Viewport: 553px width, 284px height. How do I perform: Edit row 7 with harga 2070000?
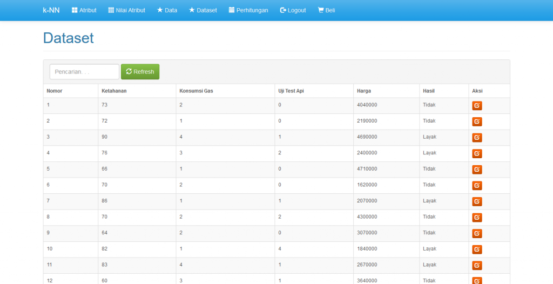point(477,201)
